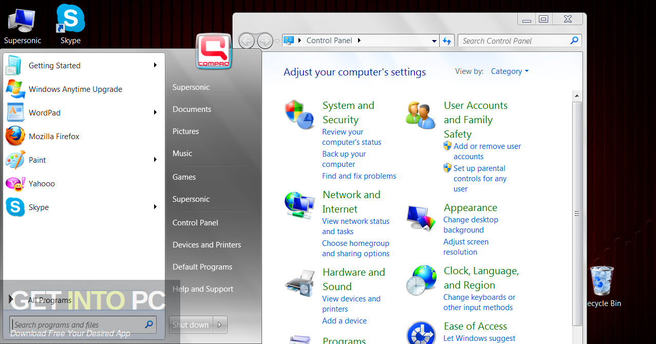656x344 pixels.
Task: Expand the Skype jump list arrow
Action: tap(155, 207)
